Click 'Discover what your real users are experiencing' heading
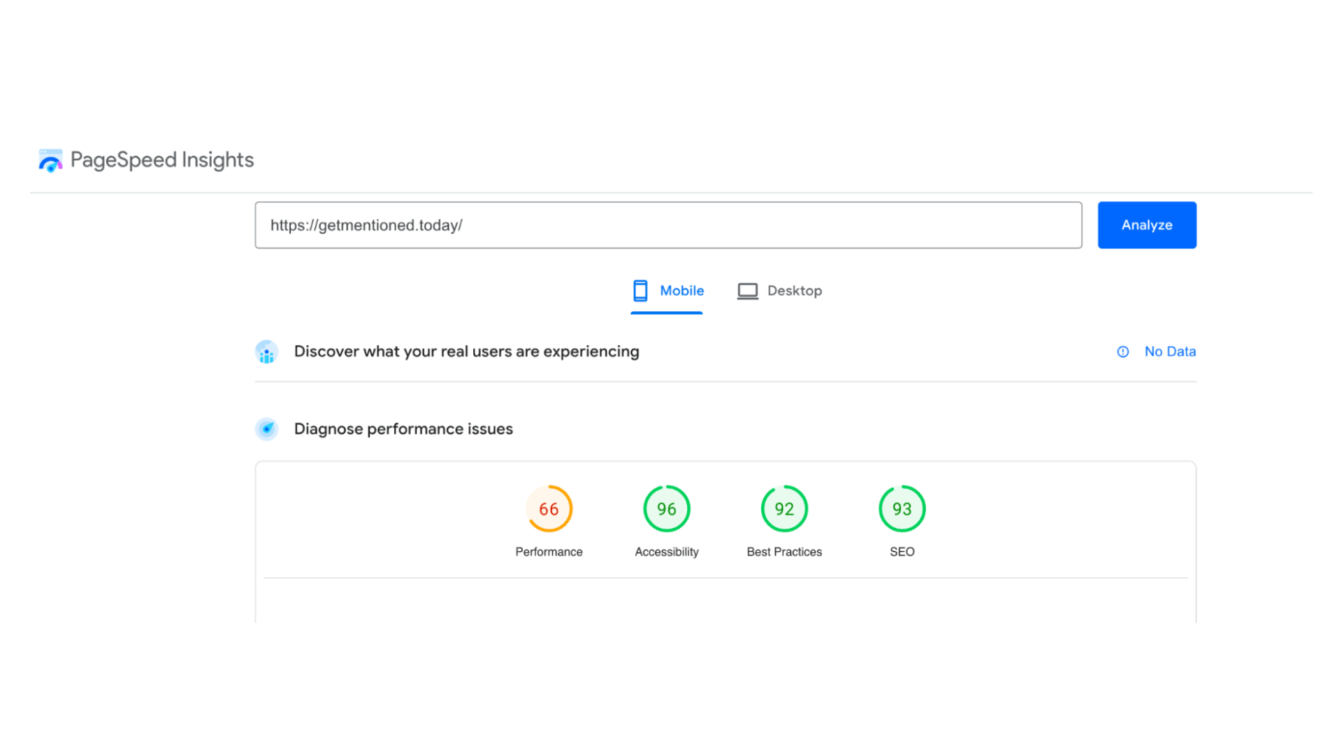The width and height of the screenshot is (1342, 755). coord(467,352)
